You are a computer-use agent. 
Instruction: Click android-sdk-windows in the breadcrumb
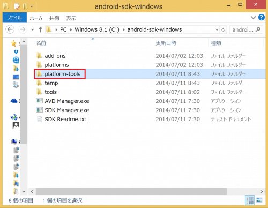(154, 29)
